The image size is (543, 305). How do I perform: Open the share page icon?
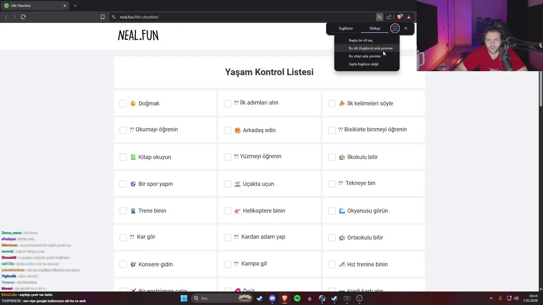pos(389,17)
